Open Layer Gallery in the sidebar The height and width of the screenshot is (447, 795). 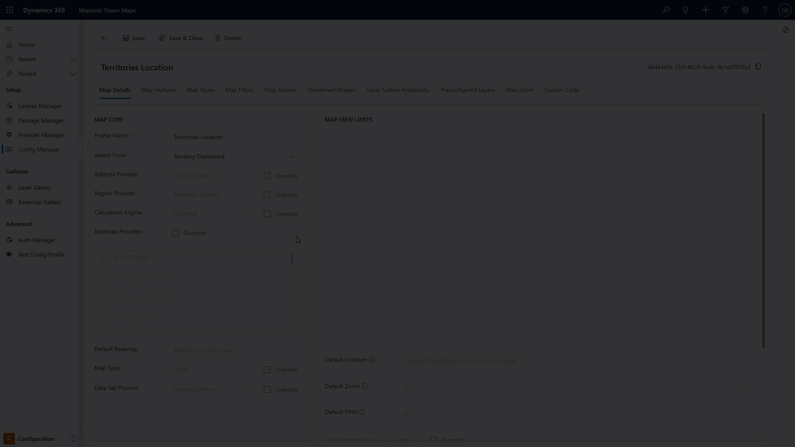35,187
